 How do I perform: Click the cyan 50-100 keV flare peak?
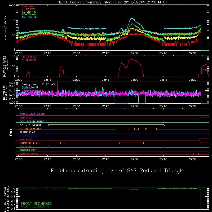[132, 18]
